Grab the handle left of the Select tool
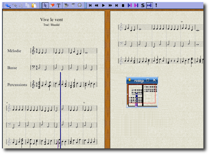Image resolution: width=210 pixels, height=155 pixels. click(x=41, y=5)
